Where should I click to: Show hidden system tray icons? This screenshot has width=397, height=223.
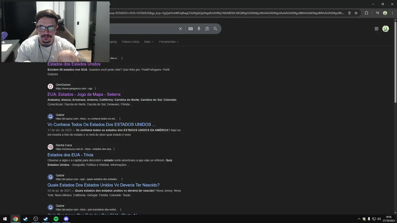point(359,219)
